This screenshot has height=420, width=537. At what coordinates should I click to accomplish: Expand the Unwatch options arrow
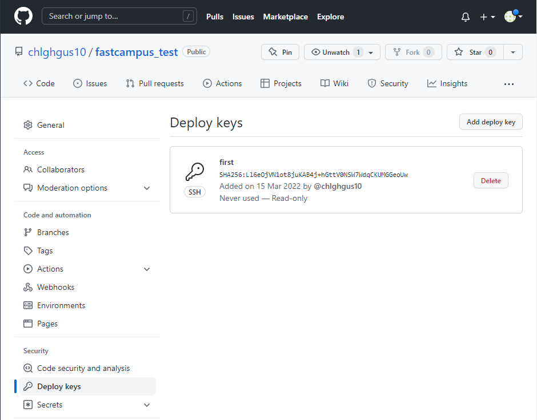click(x=371, y=52)
